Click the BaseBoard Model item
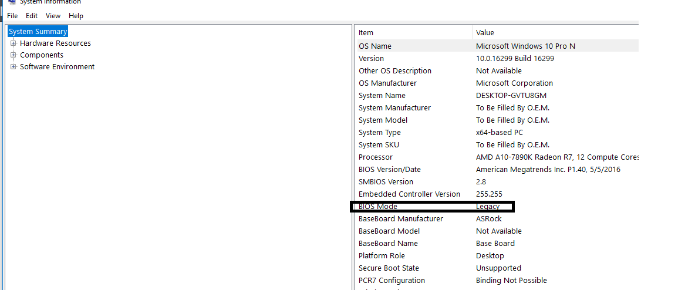695x290 pixels. tap(389, 231)
